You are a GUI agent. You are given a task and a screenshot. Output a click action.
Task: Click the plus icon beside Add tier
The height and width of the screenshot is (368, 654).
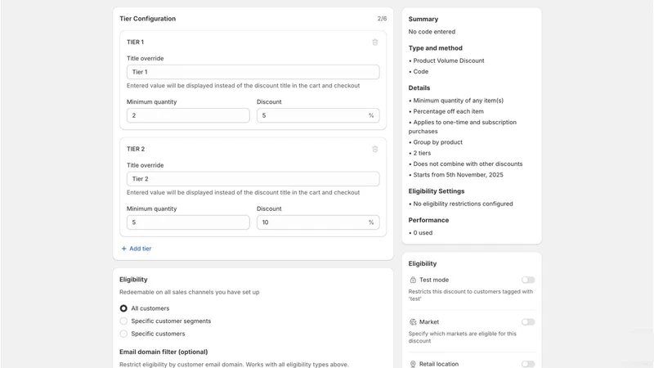click(123, 249)
